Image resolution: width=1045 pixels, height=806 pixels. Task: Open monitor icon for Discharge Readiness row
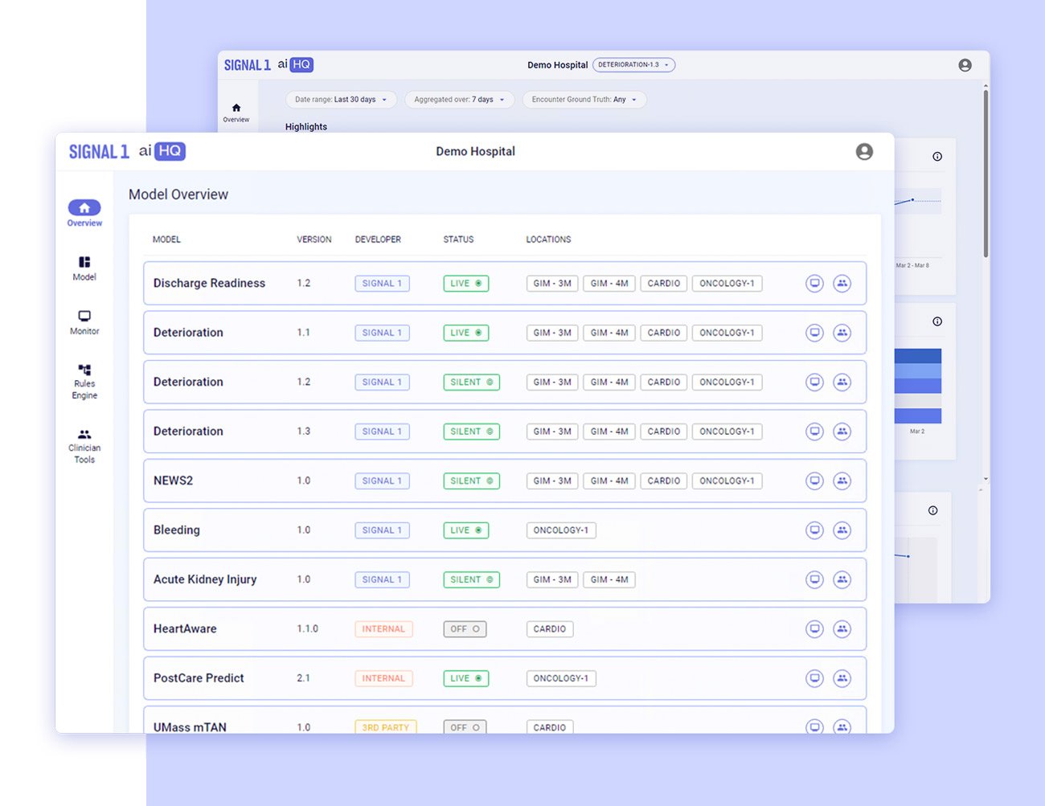click(x=814, y=284)
